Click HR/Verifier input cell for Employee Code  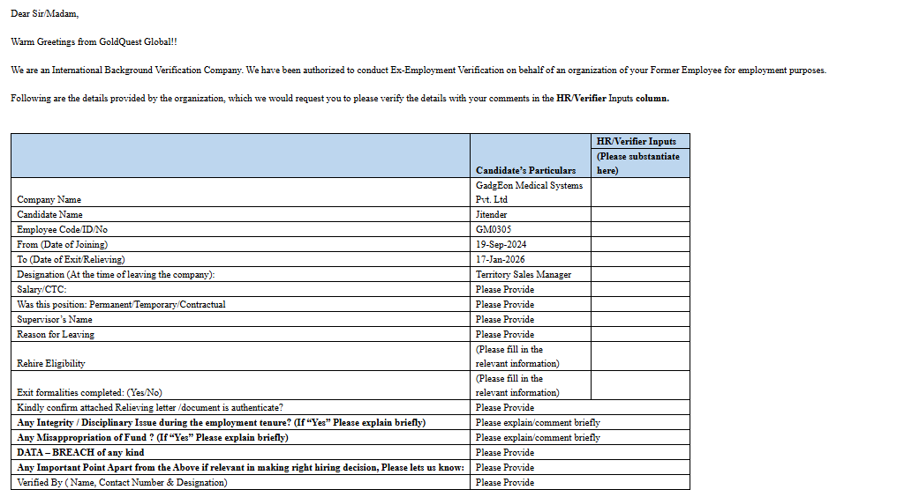click(640, 229)
